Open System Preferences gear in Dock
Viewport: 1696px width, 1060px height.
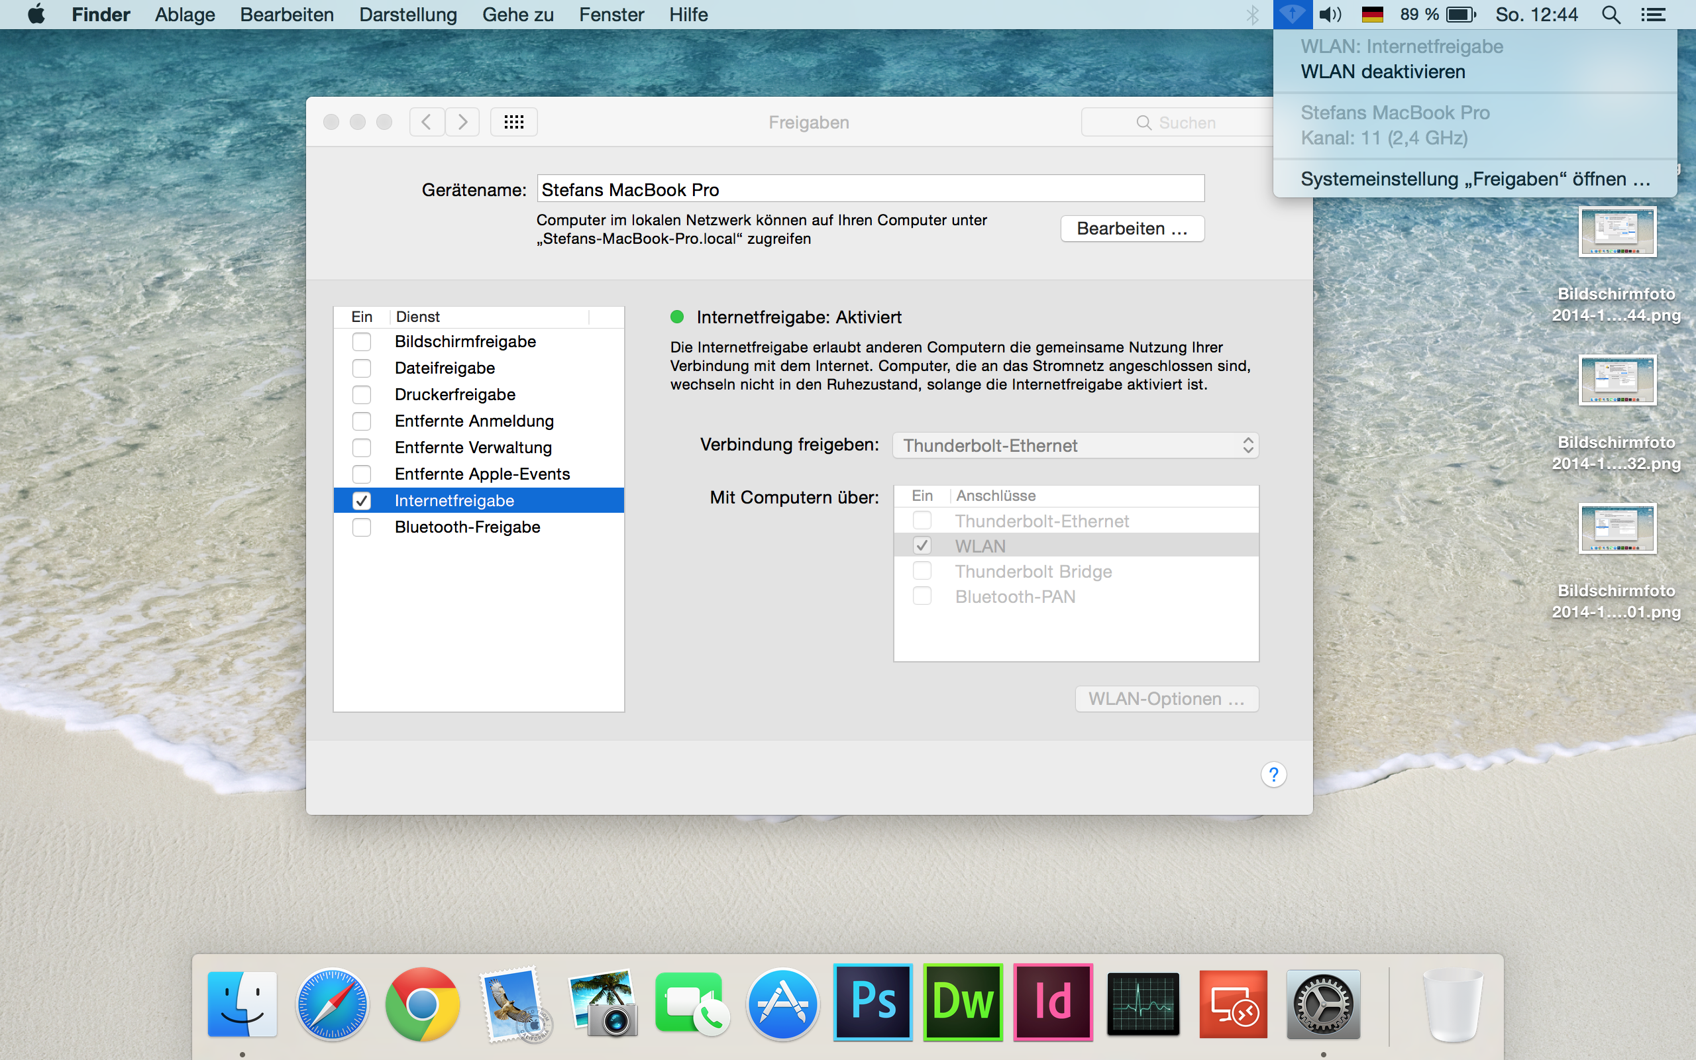click(x=1323, y=1003)
